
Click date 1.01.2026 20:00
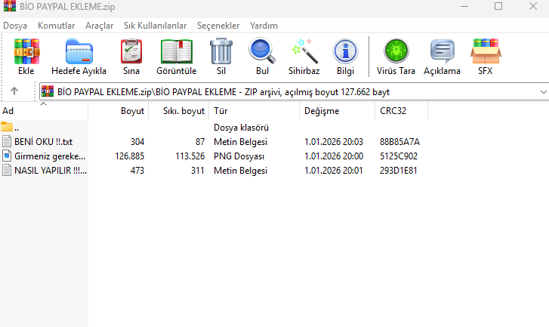coord(334,156)
